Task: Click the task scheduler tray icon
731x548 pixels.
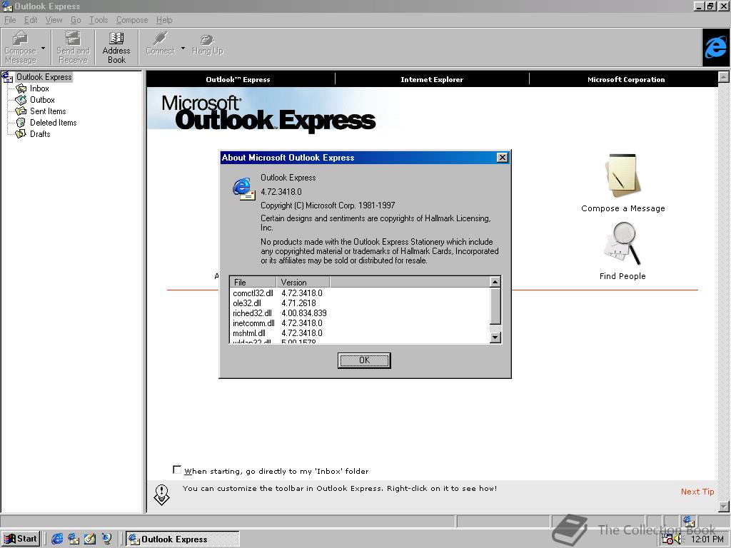Action: tap(667, 539)
